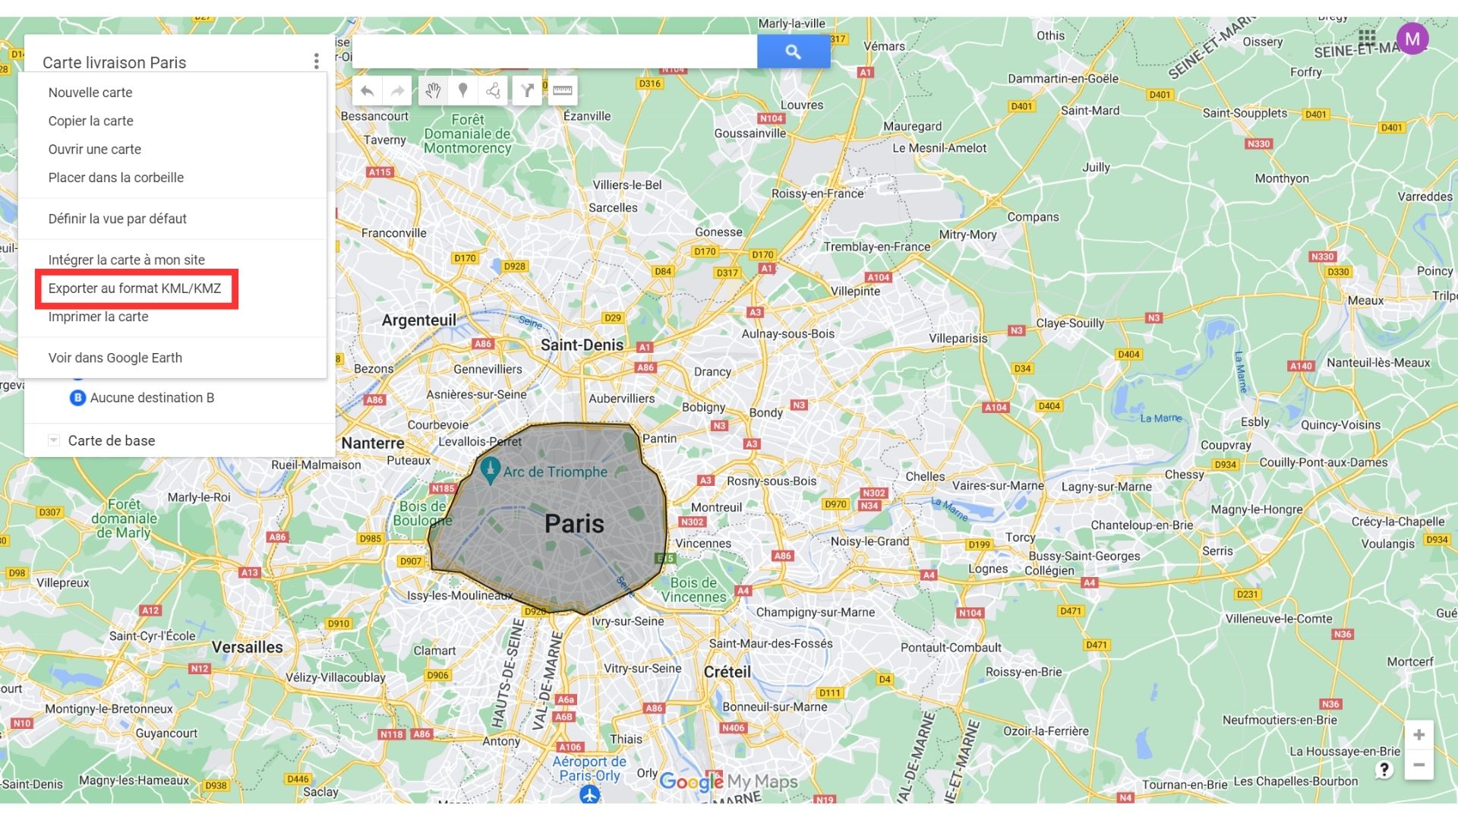Open the purple M account avatar
This screenshot has width=1458, height=820.
(1412, 39)
